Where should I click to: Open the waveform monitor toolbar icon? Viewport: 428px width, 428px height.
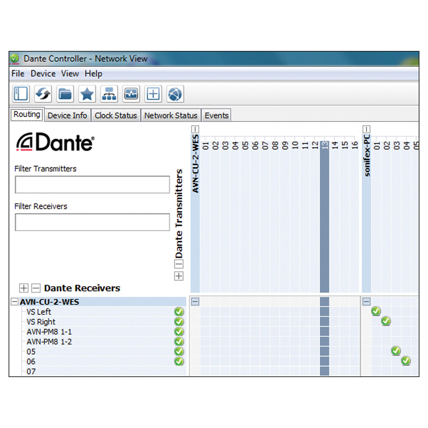point(131,94)
